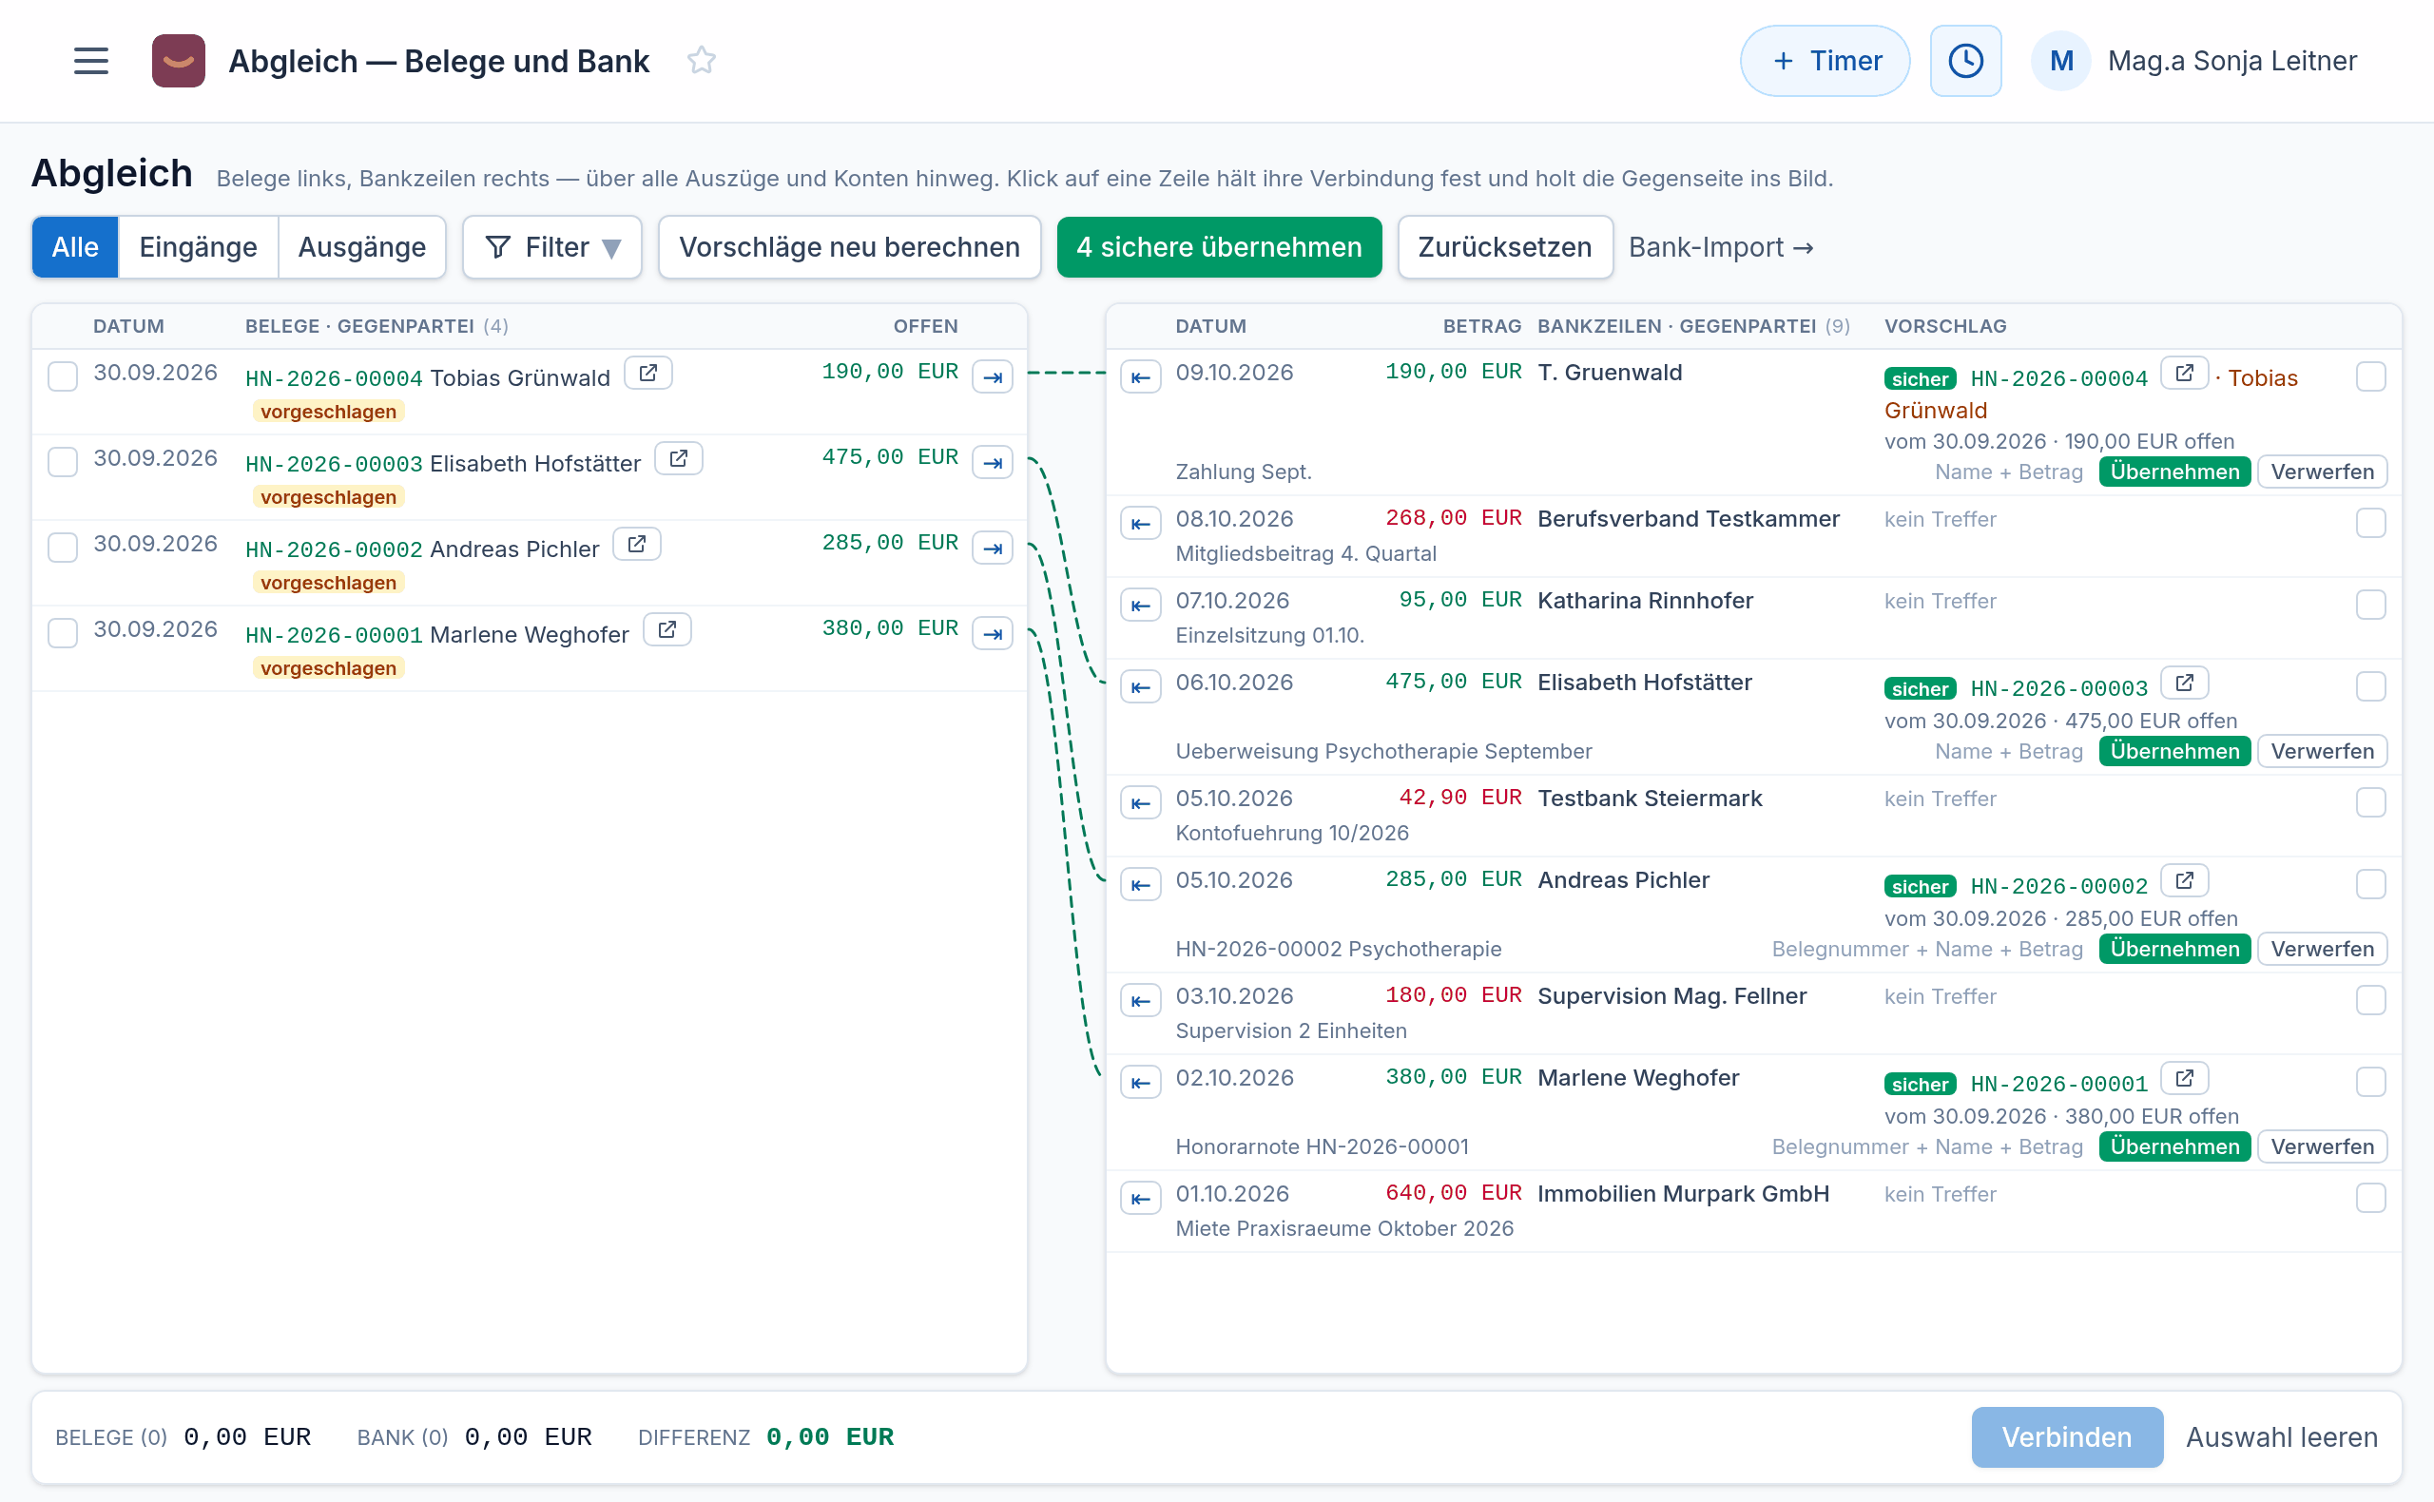Star the Abgleich page as favorite
The image size is (2434, 1502).
click(x=702, y=61)
